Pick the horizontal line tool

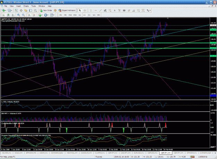pos(95,10)
